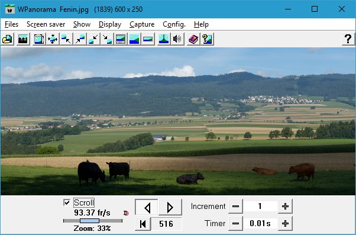
Task: Click the Timer value field 0.01s
Action: 260,223
